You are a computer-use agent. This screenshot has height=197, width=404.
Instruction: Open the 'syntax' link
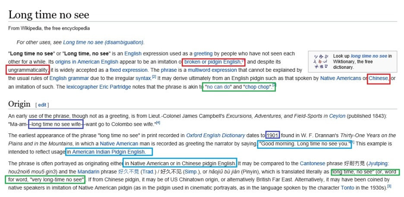(143, 78)
